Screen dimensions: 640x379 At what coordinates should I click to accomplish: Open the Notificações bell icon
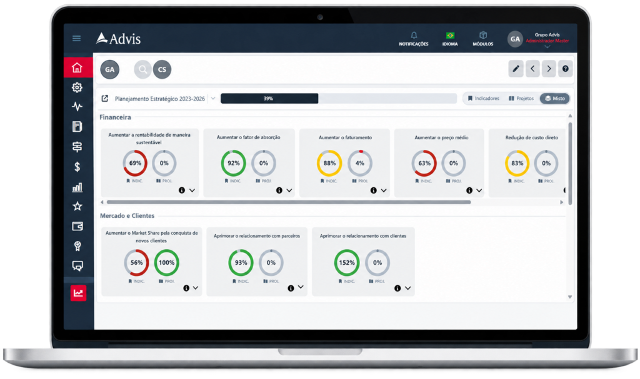pos(414,36)
